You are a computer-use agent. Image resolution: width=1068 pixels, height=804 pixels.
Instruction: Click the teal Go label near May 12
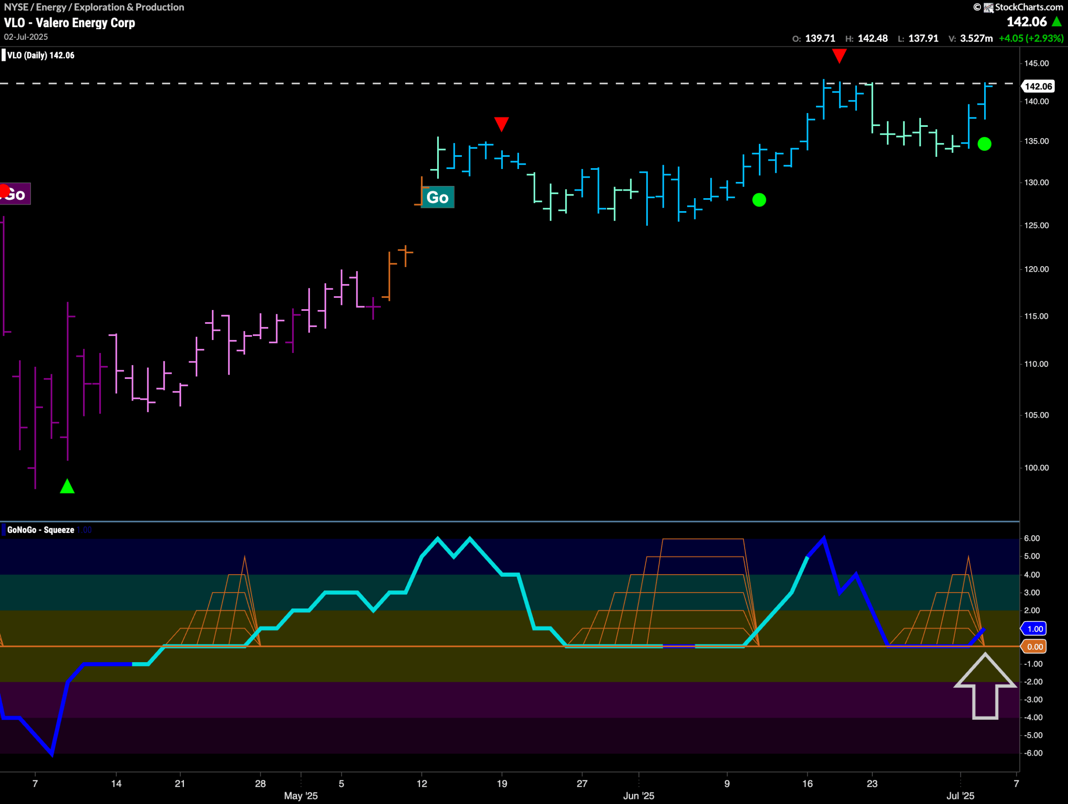pos(438,197)
